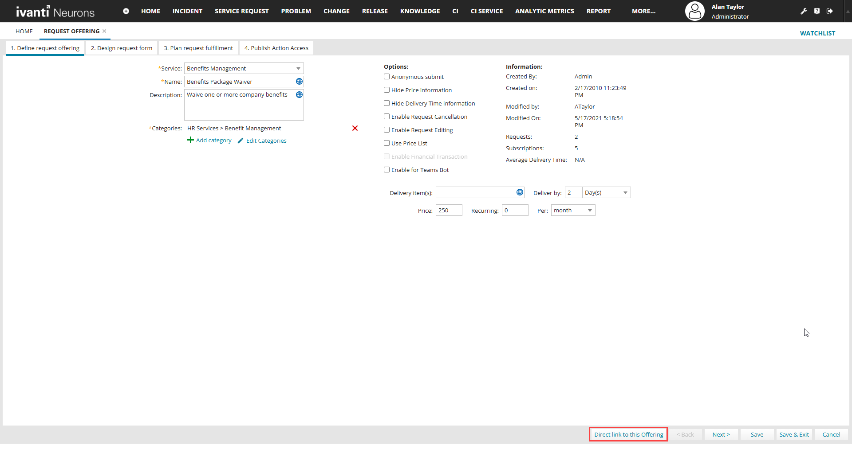The image size is (852, 457).
Task: Click globe icon in Delivery item(s) field
Action: [x=520, y=192]
